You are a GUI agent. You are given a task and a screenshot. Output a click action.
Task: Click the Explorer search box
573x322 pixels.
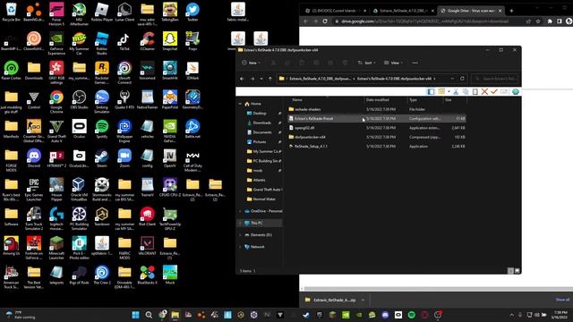coord(495,79)
